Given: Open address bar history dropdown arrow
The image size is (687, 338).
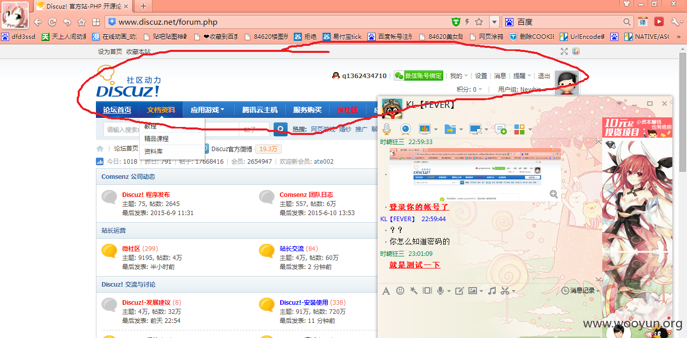Looking at the screenshot, I should click(494, 22).
